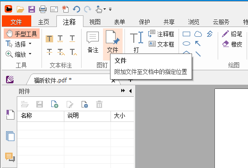Switch to the 主页 tab
The image size is (248, 168).
point(44,22)
